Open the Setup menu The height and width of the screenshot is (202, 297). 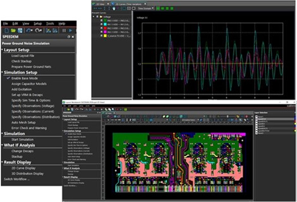click(37, 24)
